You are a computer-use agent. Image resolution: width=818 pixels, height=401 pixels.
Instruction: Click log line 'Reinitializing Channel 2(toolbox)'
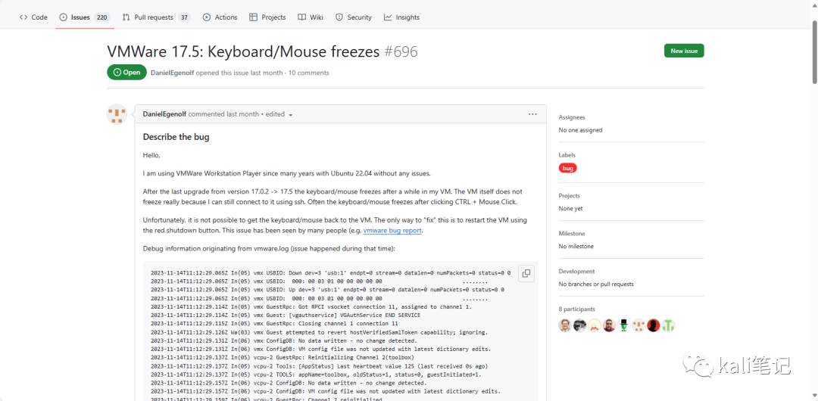283,358
